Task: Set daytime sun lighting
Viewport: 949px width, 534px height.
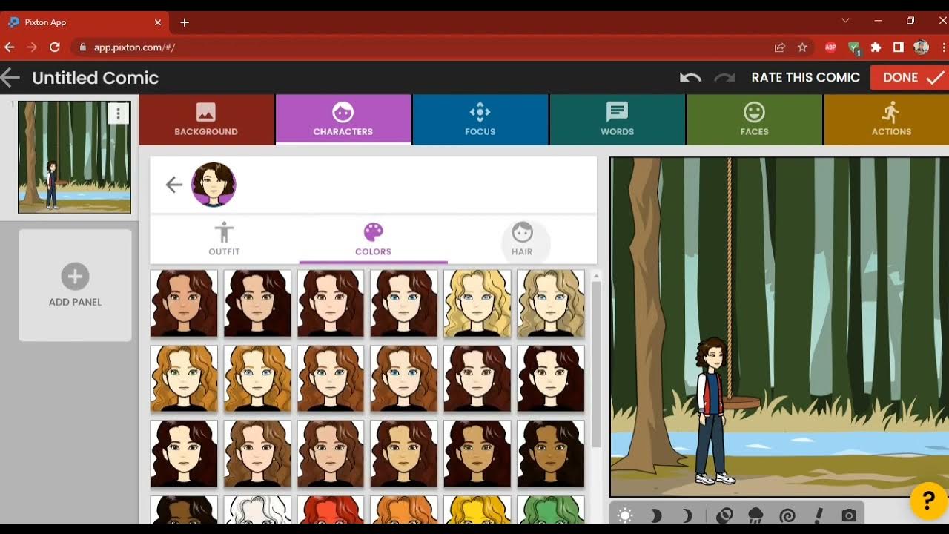Action: 625,515
